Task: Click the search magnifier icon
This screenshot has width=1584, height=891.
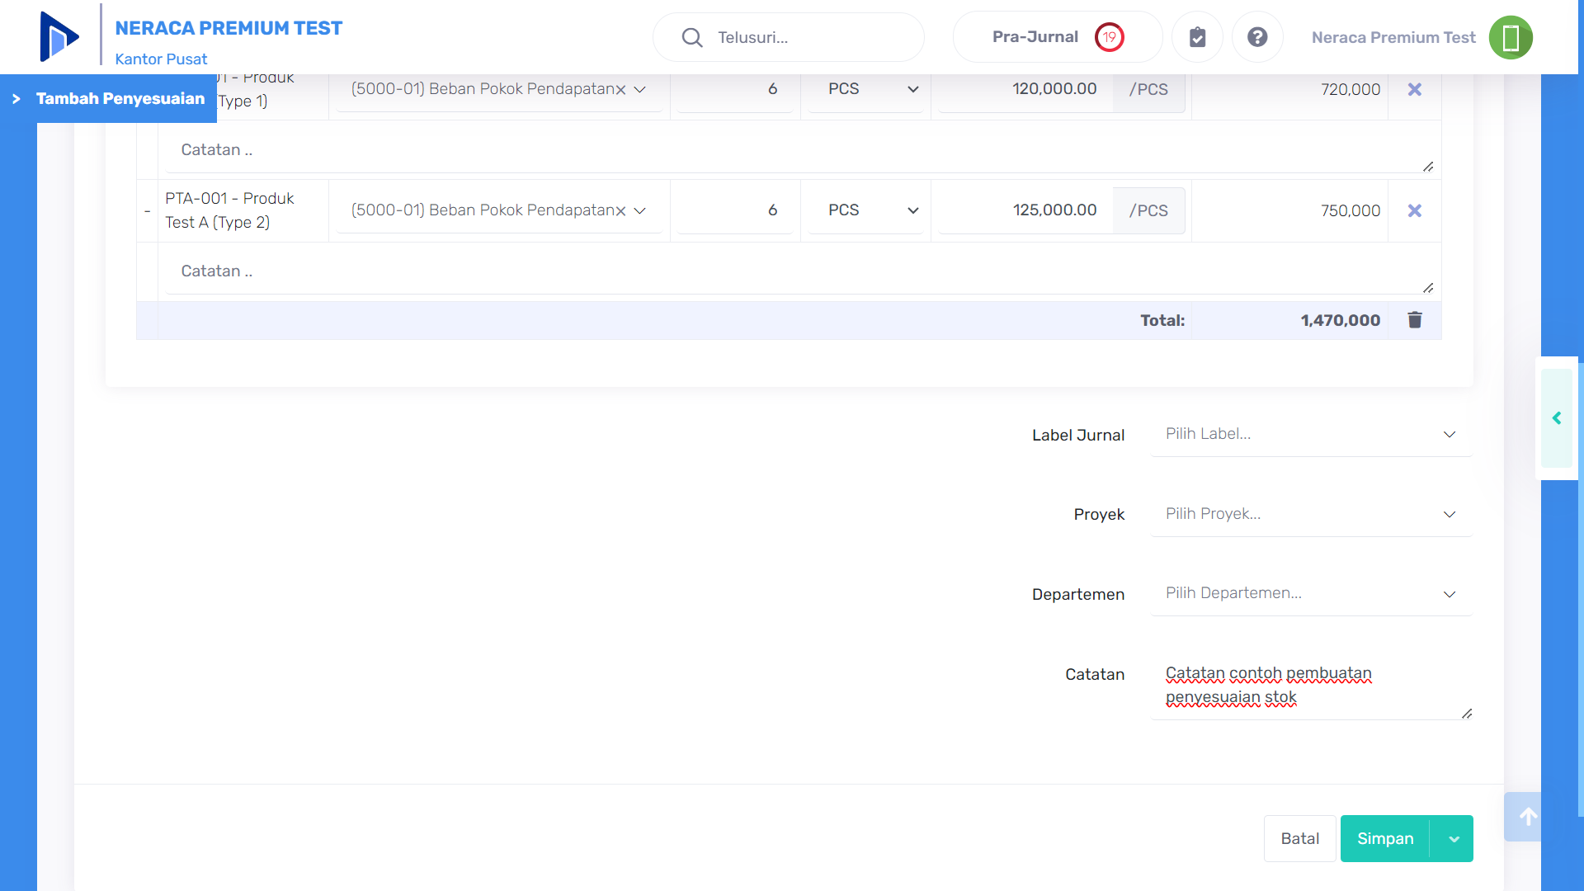Action: tap(692, 37)
